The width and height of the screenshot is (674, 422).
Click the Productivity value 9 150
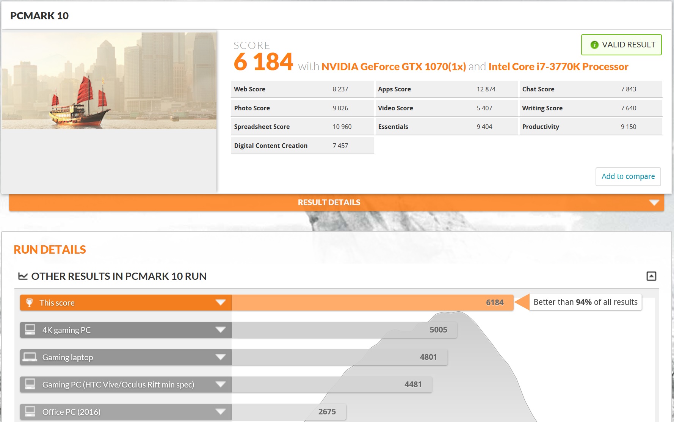coord(629,127)
